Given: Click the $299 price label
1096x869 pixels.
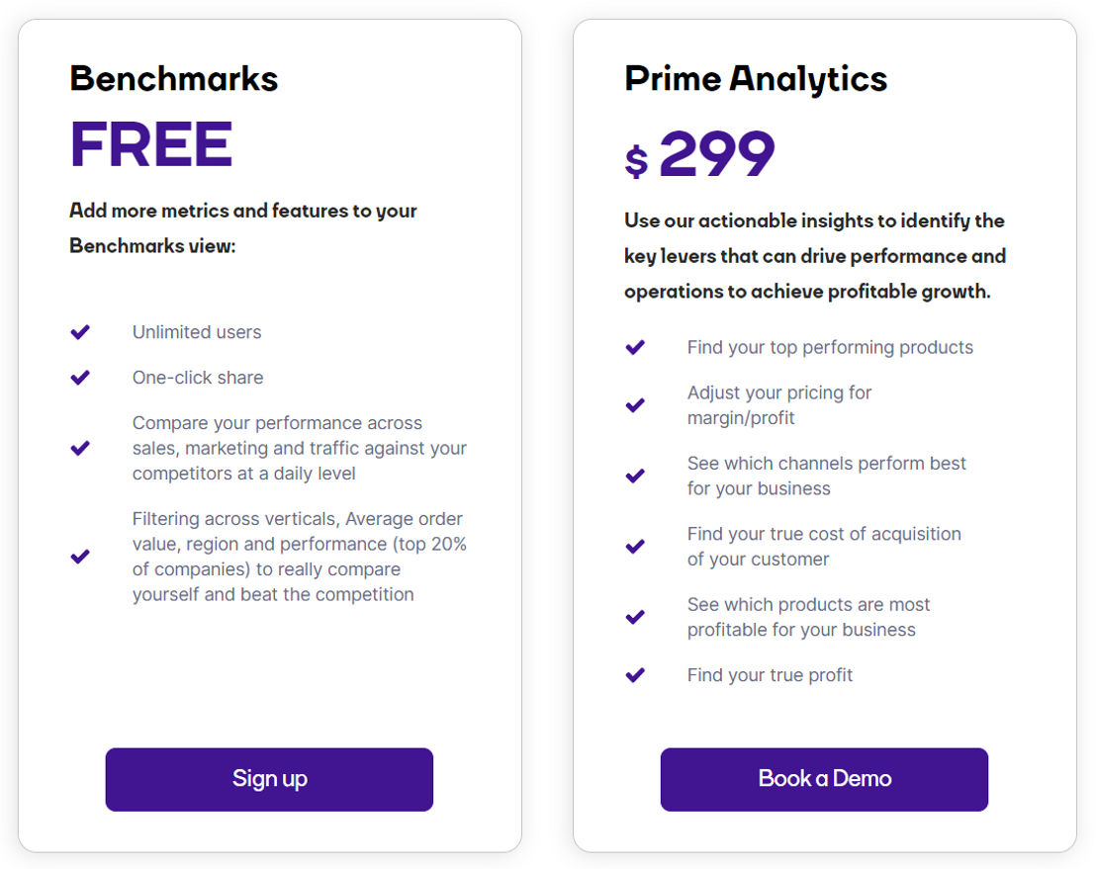Looking at the screenshot, I should pyautogui.click(x=699, y=154).
